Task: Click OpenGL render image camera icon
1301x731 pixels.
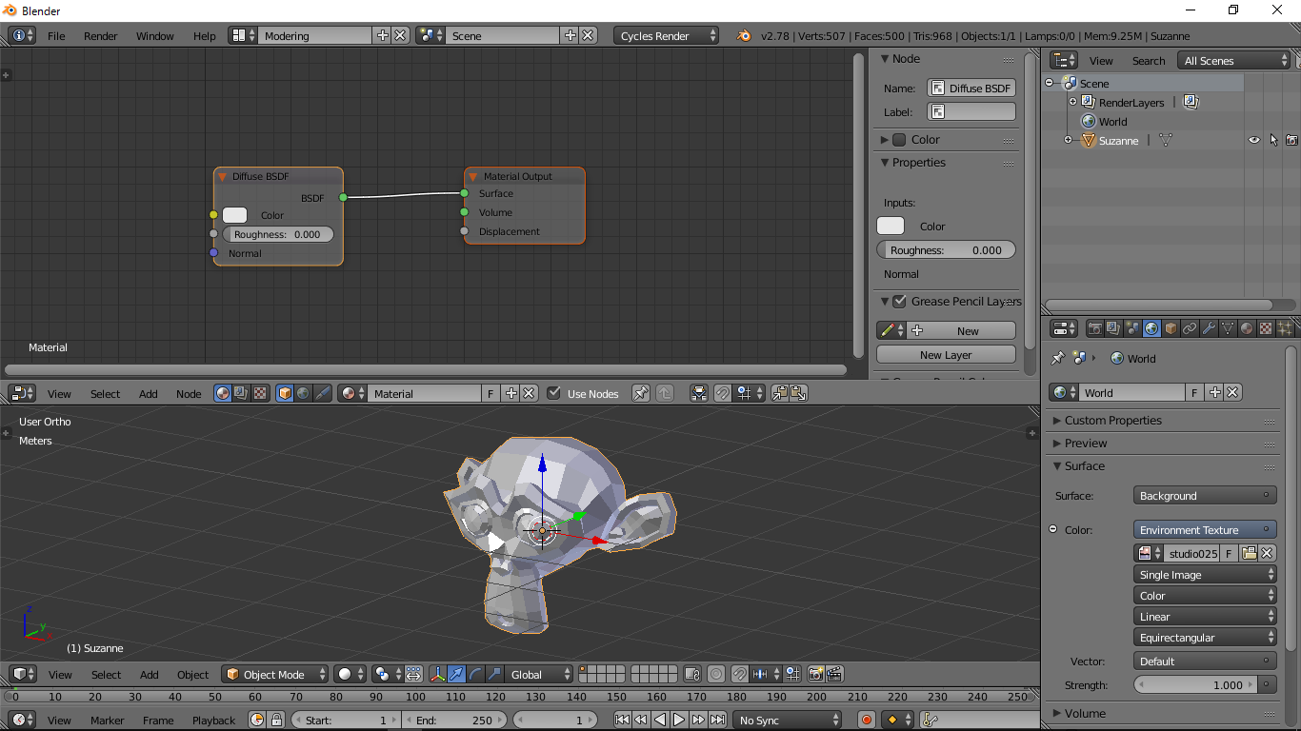Action: [816, 674]
